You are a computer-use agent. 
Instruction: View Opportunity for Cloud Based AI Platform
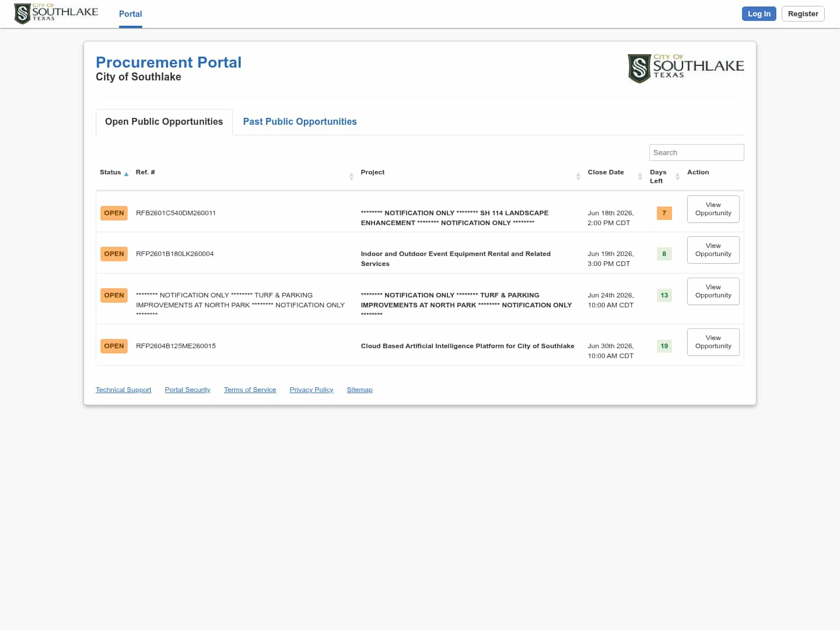[713, 342]
